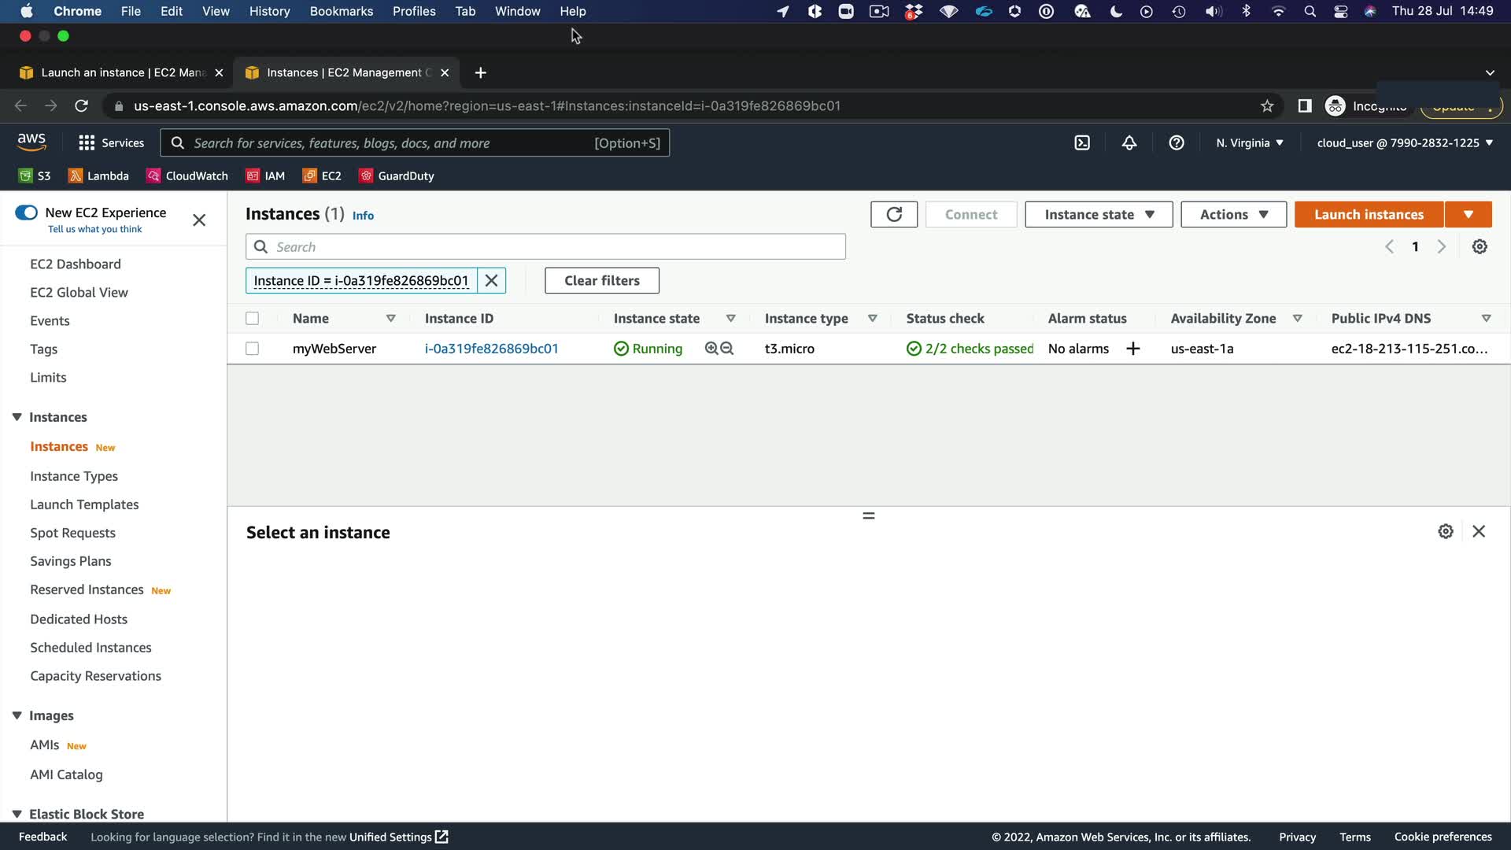Click the zoom-in icon beside Running
The image size is (1511, 850).
point(711,349)
